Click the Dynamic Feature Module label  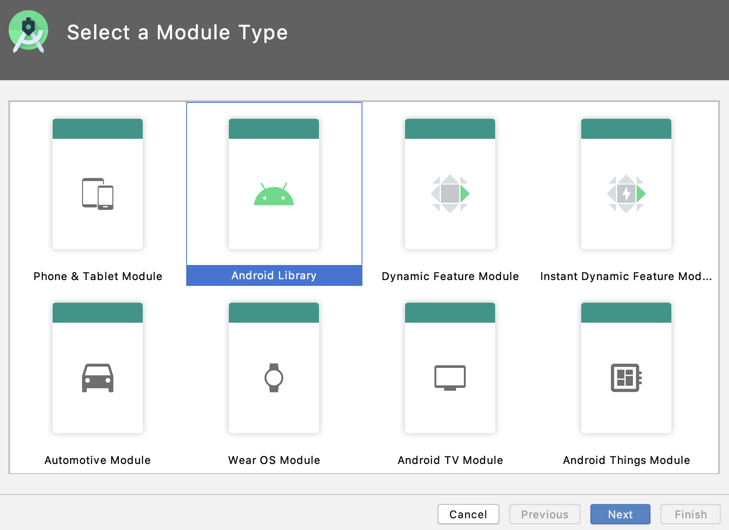(450, 276)
